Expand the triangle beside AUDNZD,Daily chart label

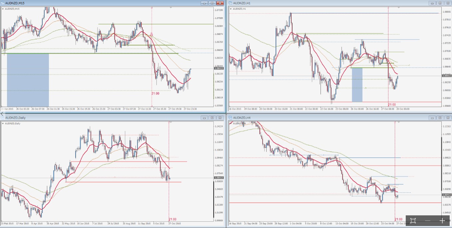point(3,123)
